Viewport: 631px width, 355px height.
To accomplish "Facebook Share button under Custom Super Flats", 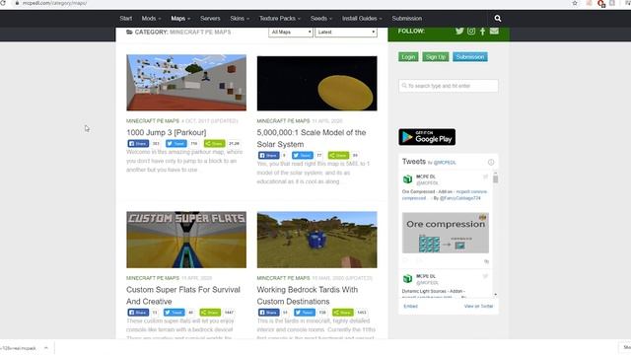I will click(138, 313).
